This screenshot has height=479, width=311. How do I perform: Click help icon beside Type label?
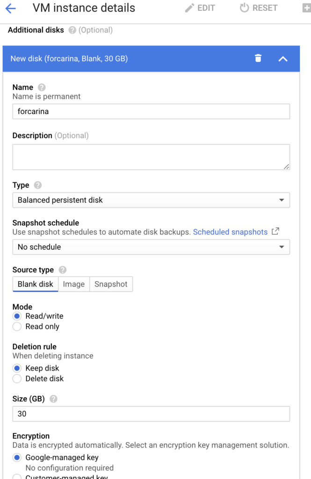pos(38,185)
